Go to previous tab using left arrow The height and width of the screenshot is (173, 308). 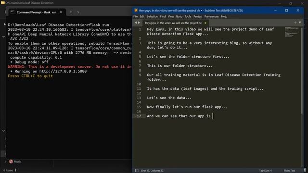point(136,23)
